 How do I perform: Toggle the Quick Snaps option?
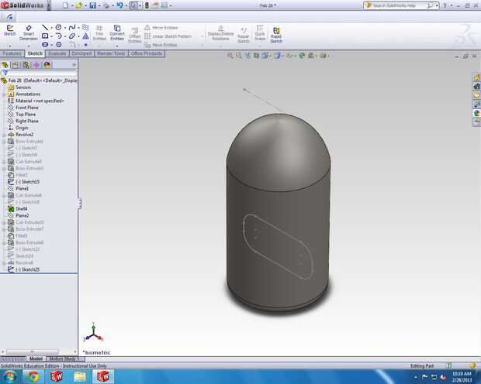(260, 33)
